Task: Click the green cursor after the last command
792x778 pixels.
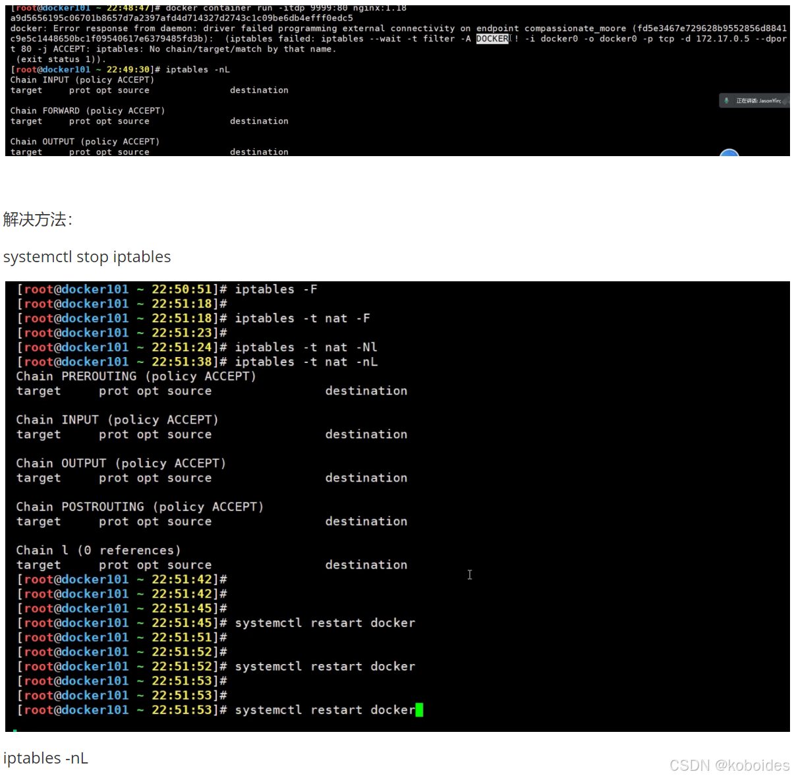Action: point(419,709)
